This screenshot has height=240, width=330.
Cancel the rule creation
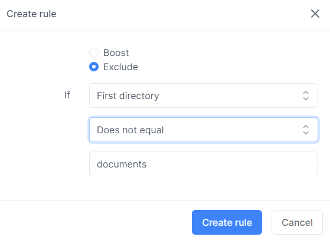[x=297, y=222]
